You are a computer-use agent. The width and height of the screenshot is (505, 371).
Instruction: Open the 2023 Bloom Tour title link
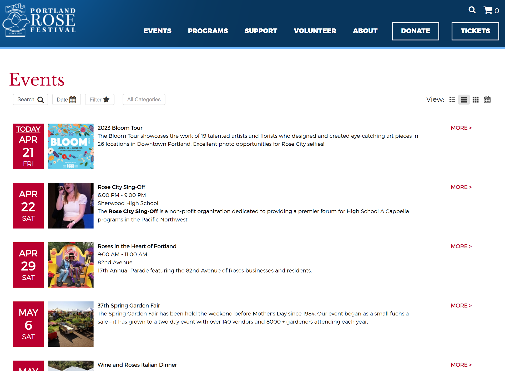tap(120, 128)
